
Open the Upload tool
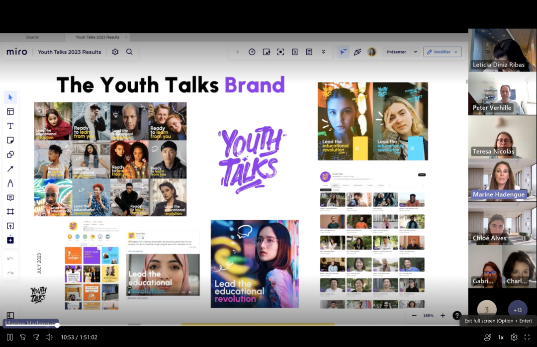(10, 226)
